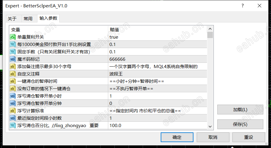This screenshot has width=271, height=148.
Task: Click the 加载(L) button
Action: tap(240, 109)
